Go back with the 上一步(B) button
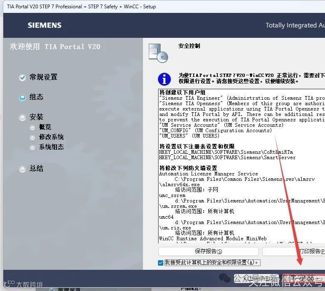Image resolution: width=325 pixels, height=291 pixels. (256, 279)
